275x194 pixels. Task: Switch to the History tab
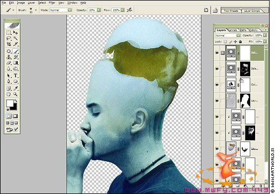coord(254,30)
